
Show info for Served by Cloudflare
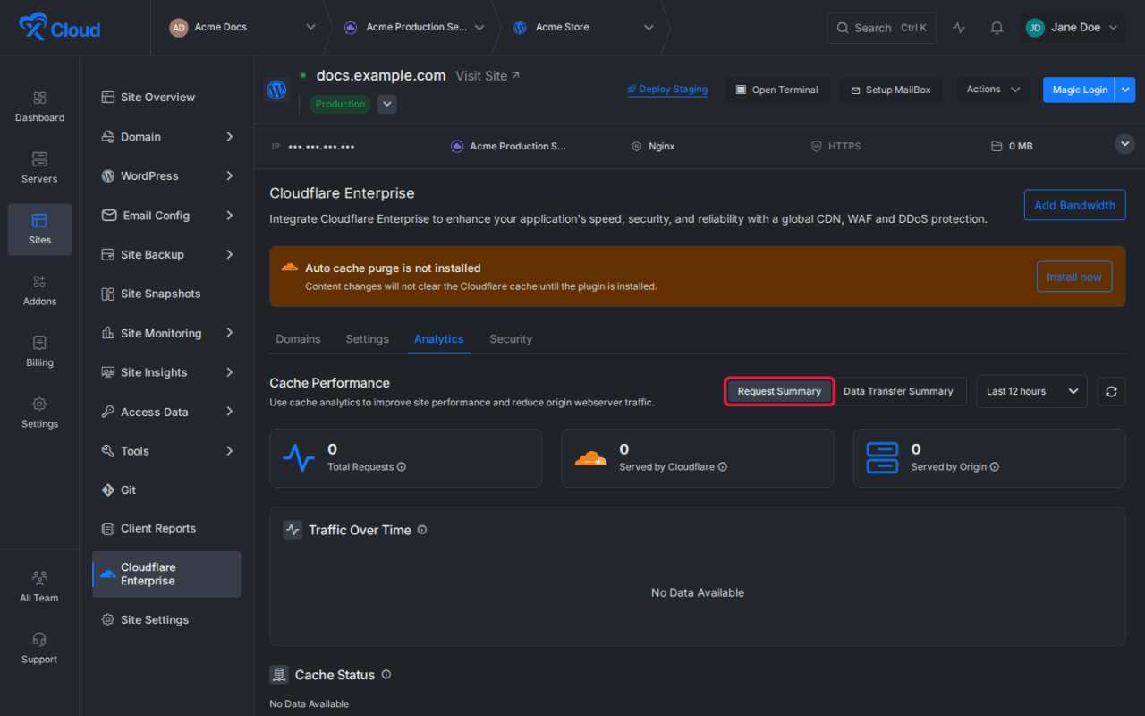pyautogui.click(x=723, y=467)
